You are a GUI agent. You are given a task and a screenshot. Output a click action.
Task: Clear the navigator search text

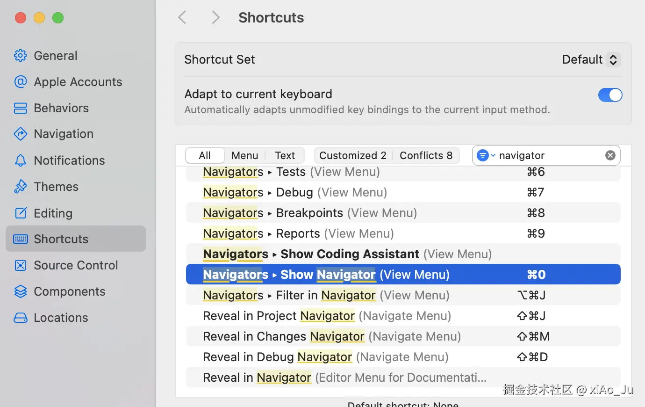tap(610, 155)
